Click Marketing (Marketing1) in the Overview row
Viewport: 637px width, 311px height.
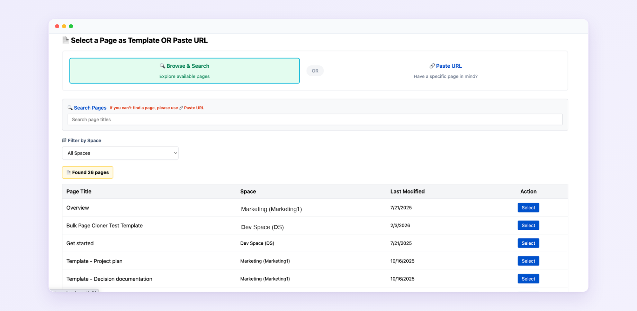pyautogui.click(x=271, y=209)
